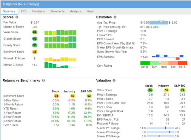191x140 pixels.
Task: Click the Piotroski F Score history chart
Action: [x=60, y=59]
